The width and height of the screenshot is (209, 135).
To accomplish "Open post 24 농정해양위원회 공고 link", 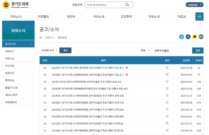I will click(x=86, y=82).
